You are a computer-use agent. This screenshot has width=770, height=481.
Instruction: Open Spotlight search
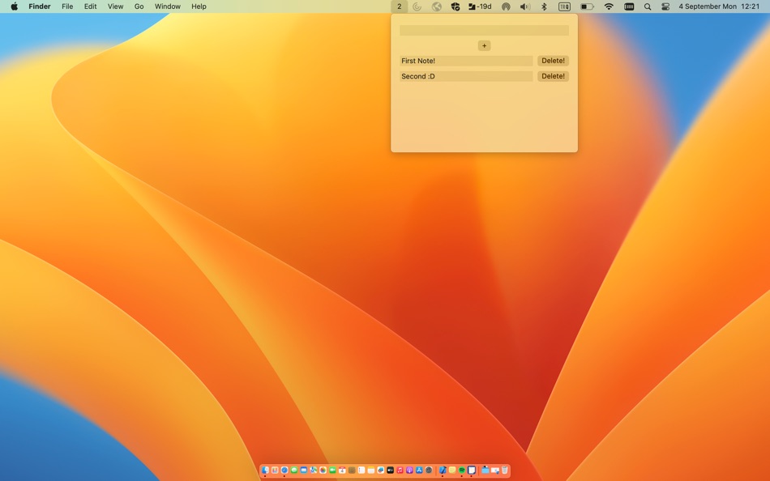(648, 6)
